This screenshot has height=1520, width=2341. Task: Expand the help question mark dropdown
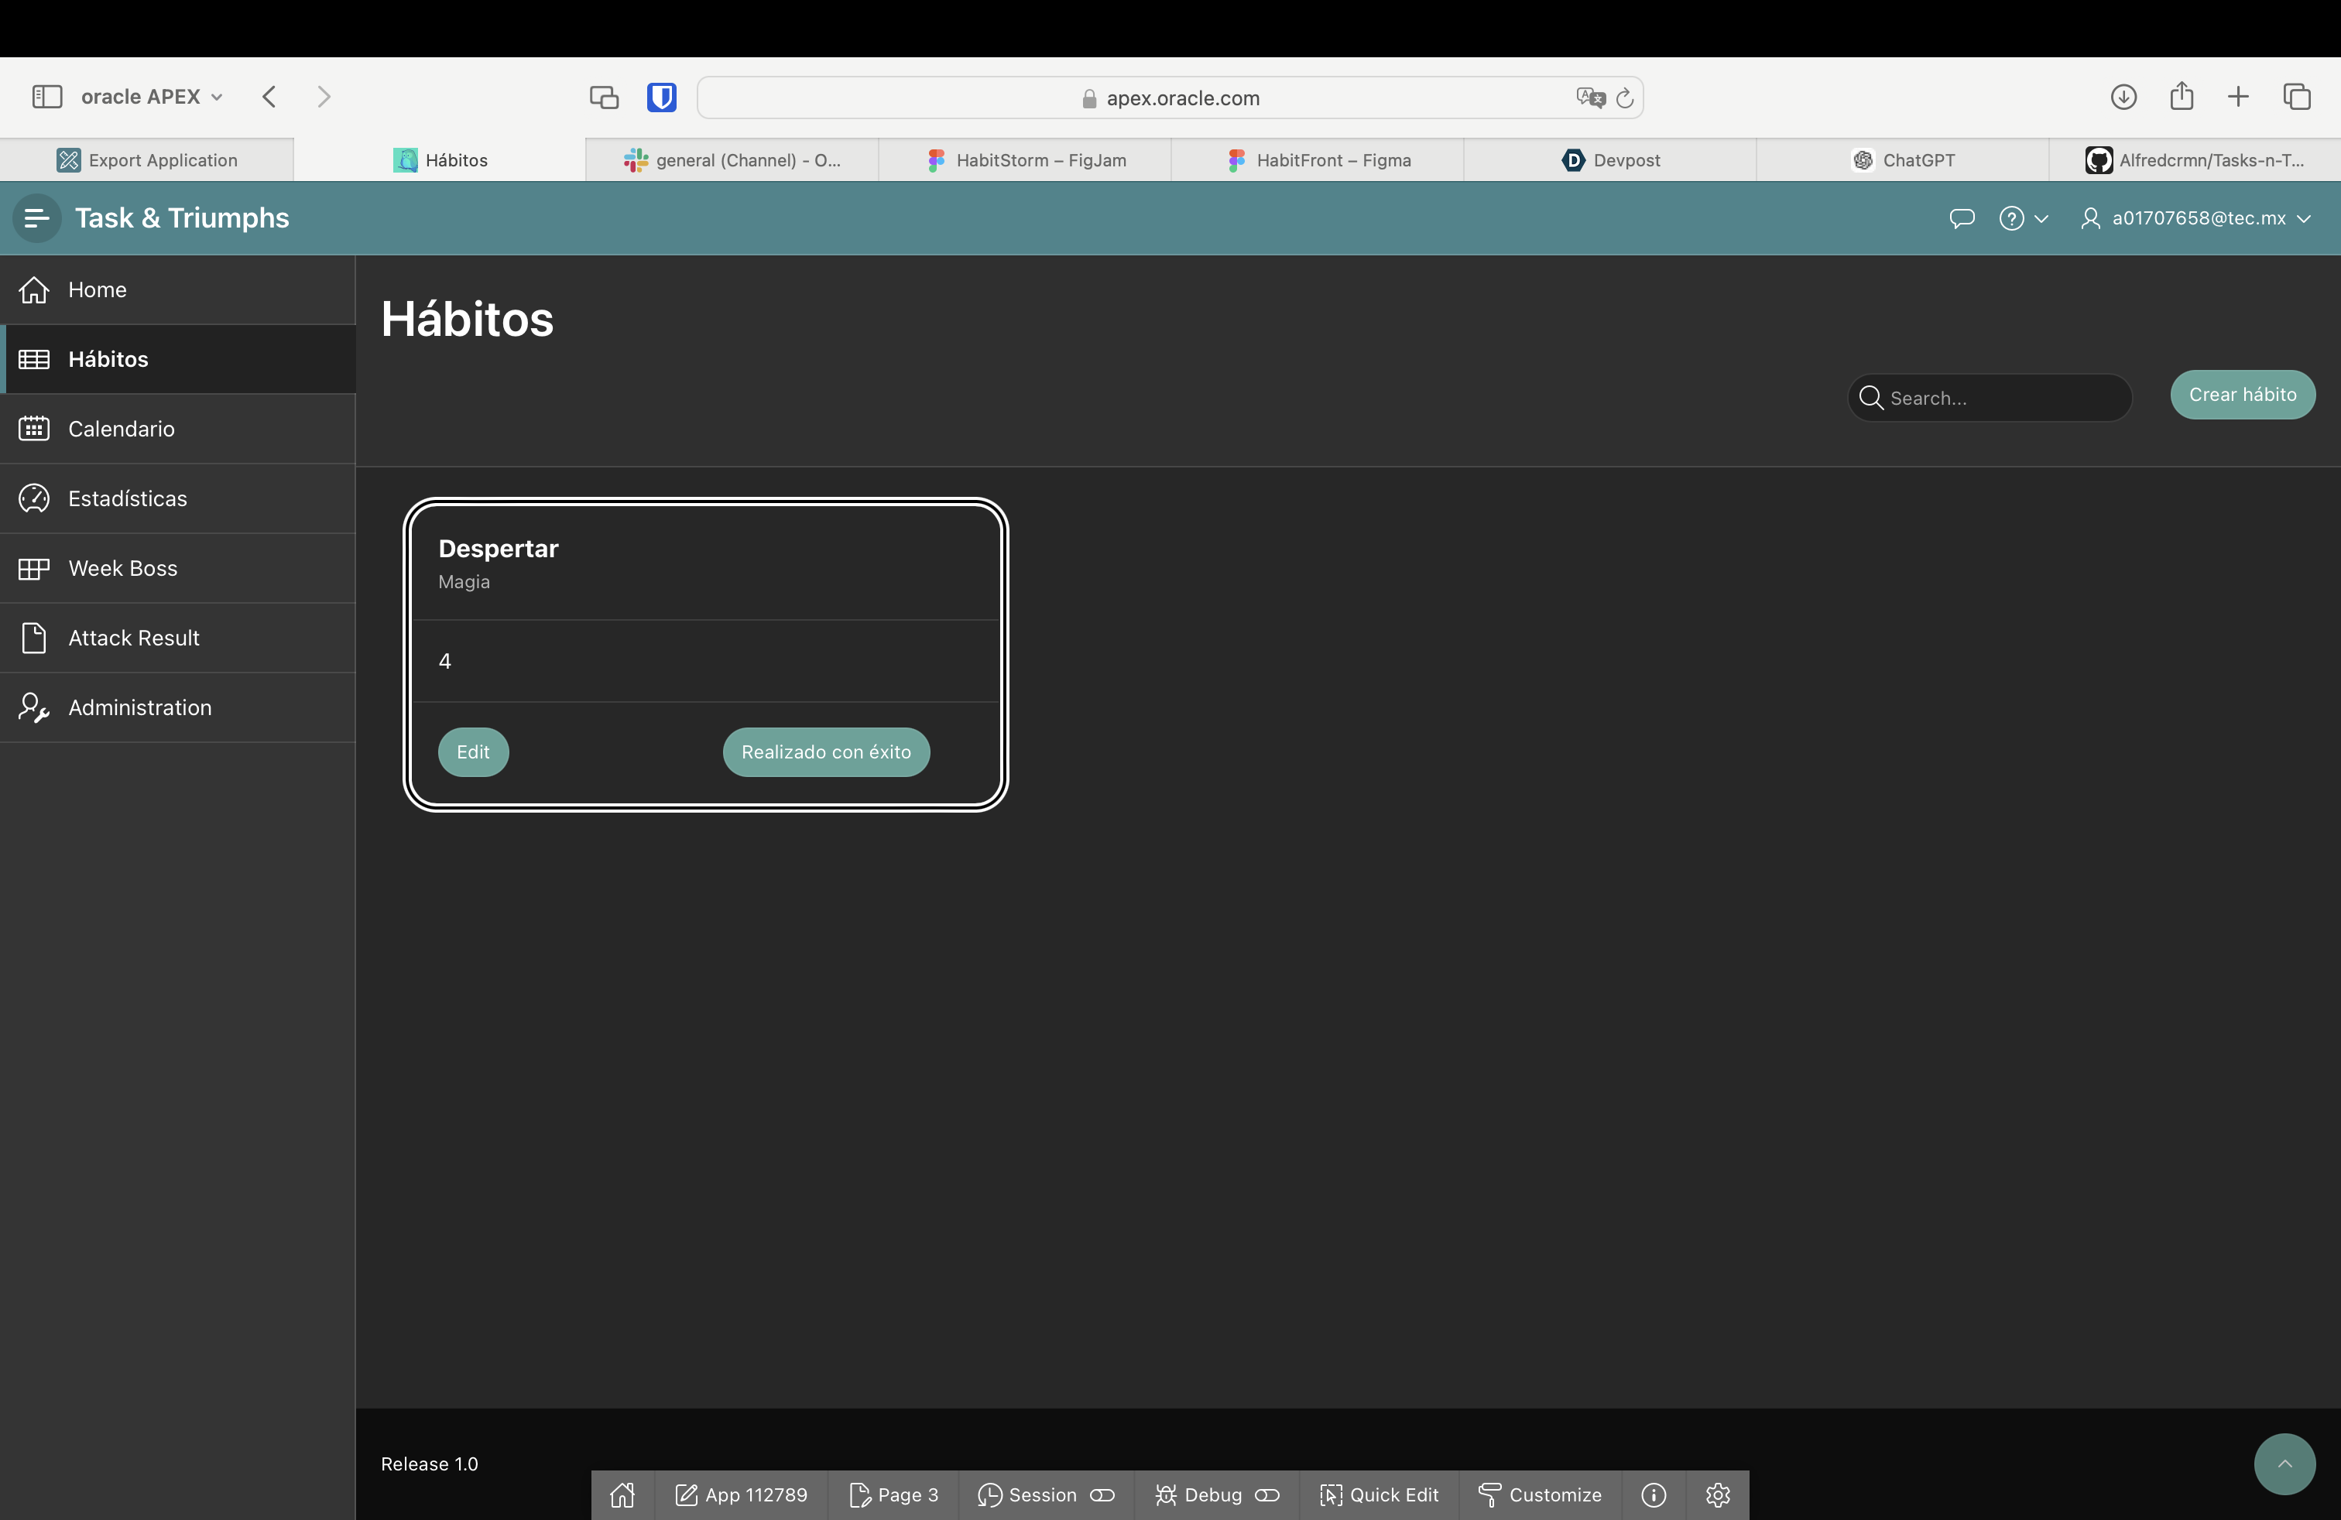pos(2022,218)
